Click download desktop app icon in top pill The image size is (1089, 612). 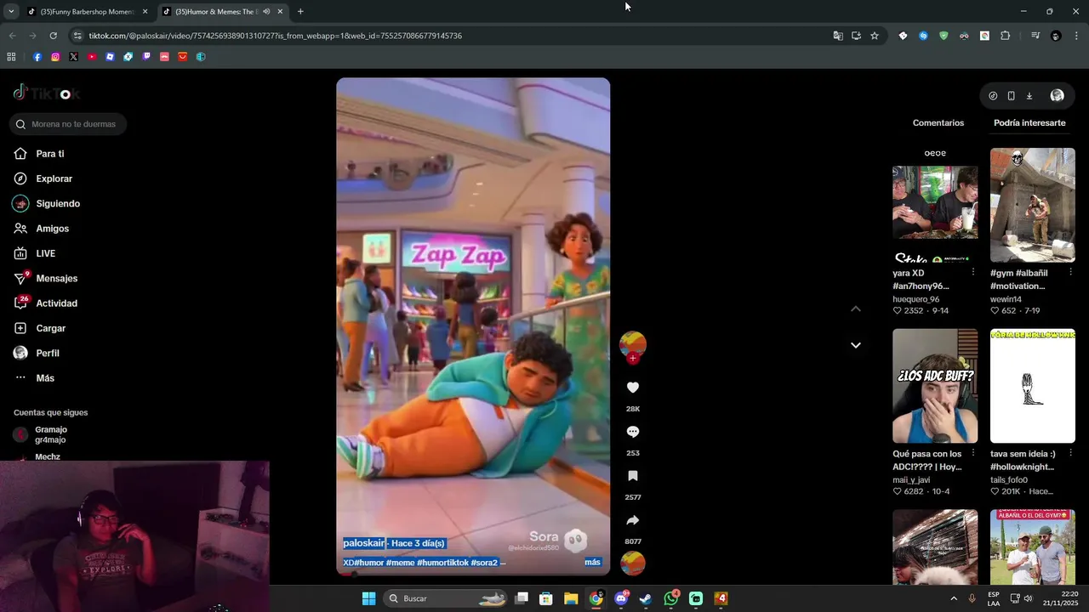pos(1029,96)
